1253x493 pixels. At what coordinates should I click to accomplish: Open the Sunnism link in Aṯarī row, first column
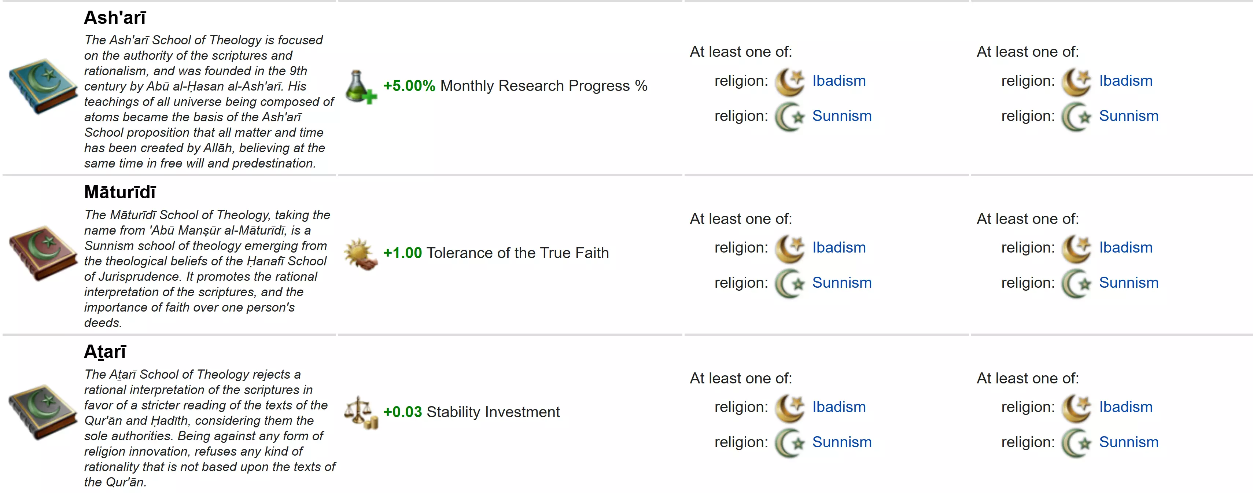(841, 442)
